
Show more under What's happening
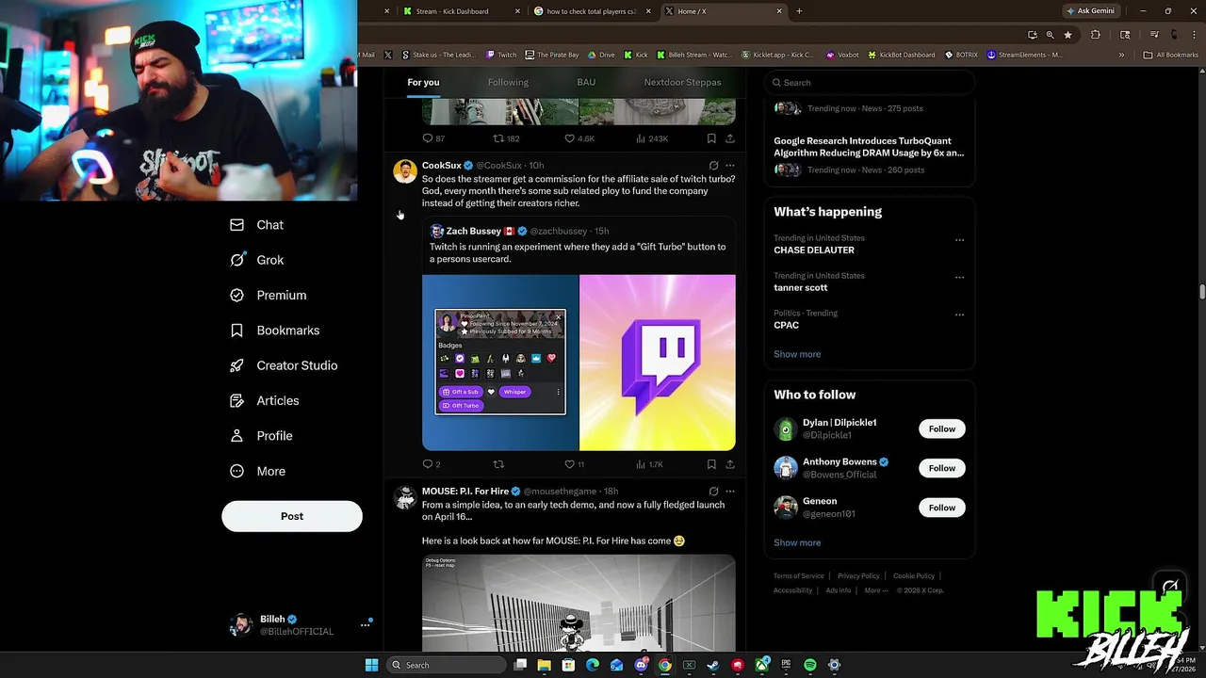pos(797,354)
